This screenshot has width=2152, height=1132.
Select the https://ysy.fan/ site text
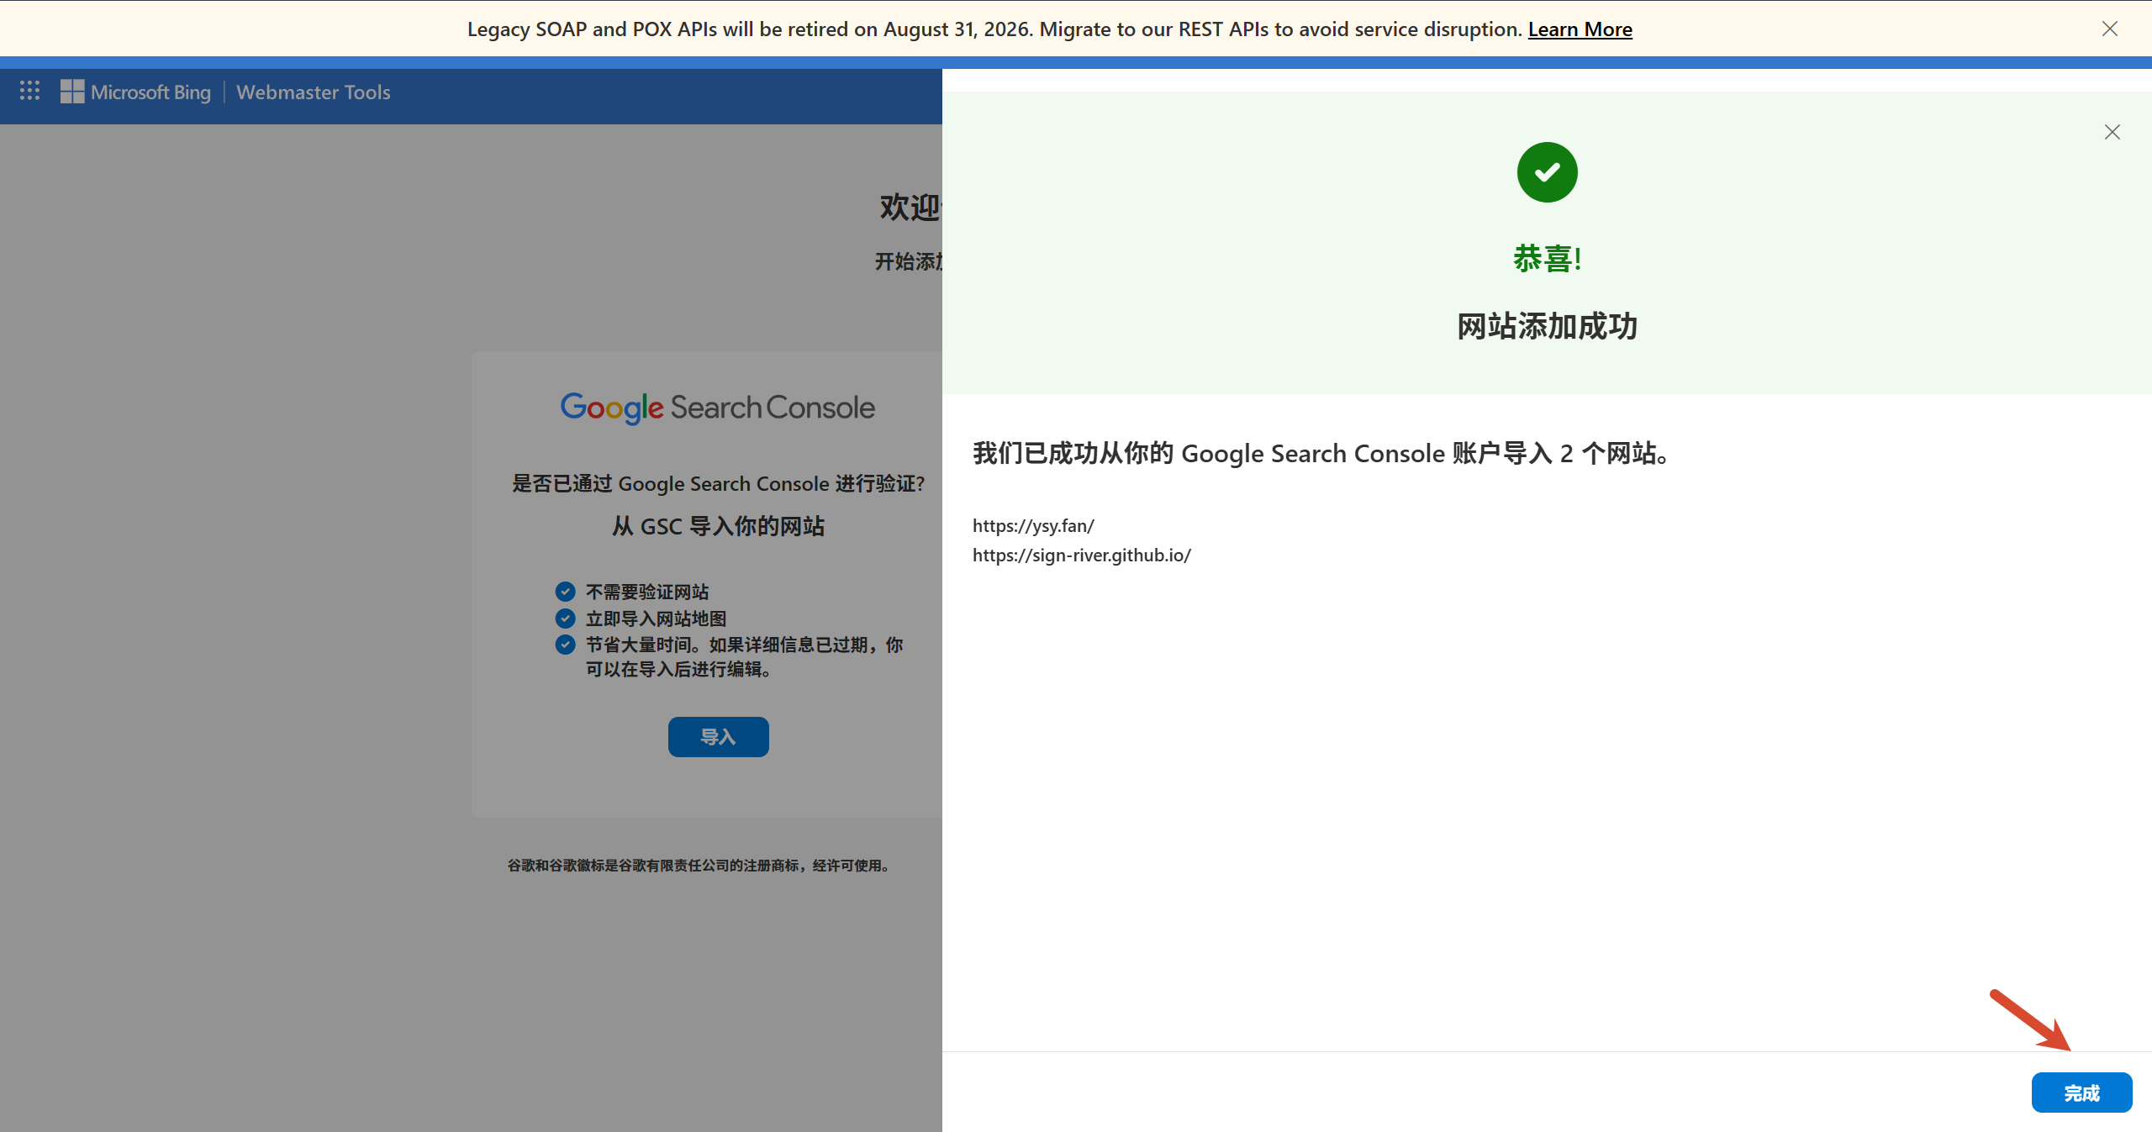[1033, 526]
